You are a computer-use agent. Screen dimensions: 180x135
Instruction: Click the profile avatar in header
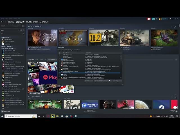pyautogui.click(x=160, y=19)
